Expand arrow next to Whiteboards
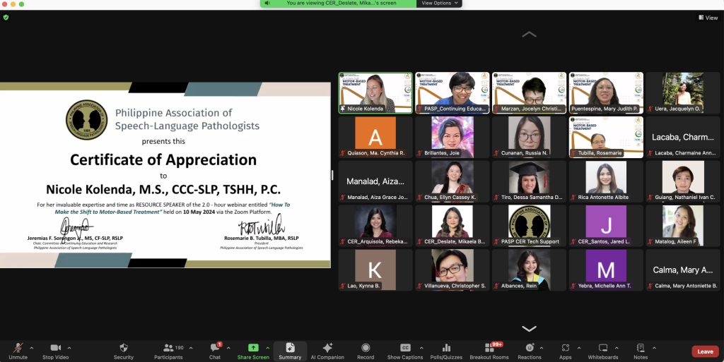This screenshot has width=724, height=362. pos(617,348)
